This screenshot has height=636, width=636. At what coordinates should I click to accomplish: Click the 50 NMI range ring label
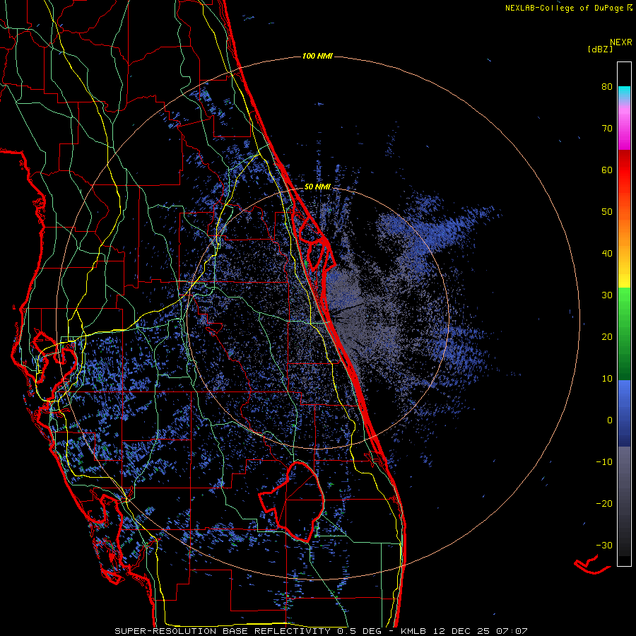[317, 187]
